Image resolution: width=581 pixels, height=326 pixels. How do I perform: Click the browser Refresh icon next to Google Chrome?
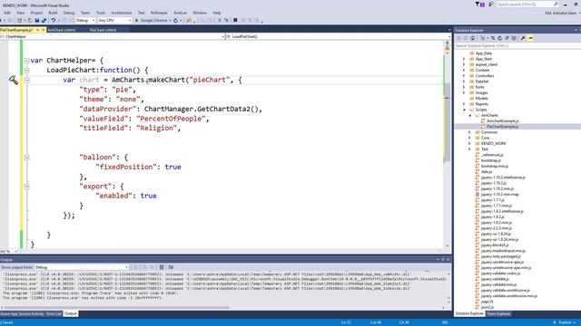175,20
